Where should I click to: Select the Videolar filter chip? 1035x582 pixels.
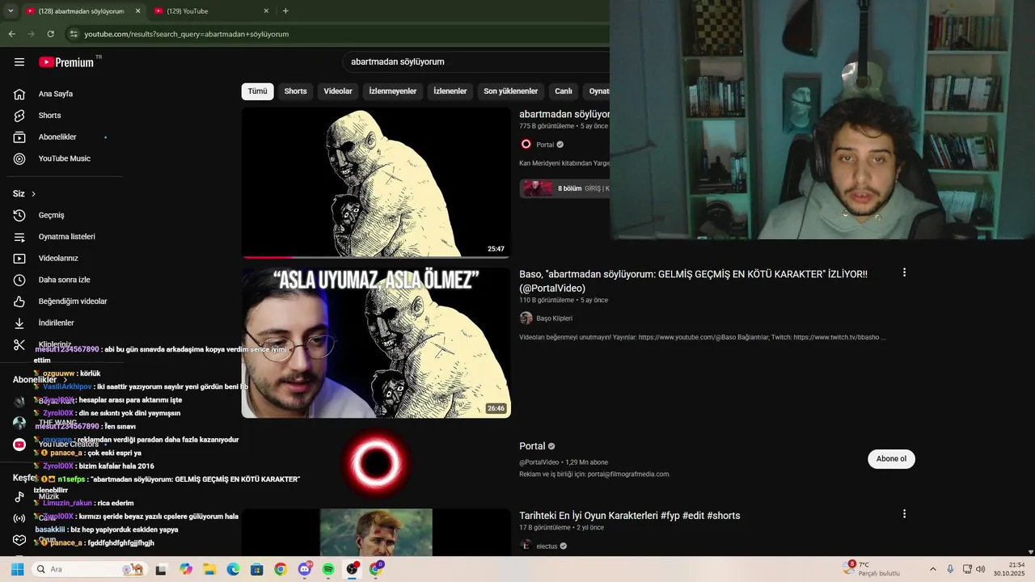click(338, 91)
